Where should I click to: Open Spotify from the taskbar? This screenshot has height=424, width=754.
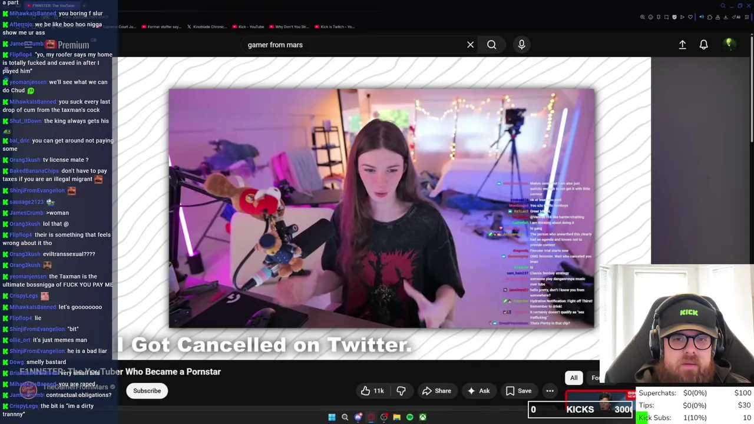tap(410, 418)
